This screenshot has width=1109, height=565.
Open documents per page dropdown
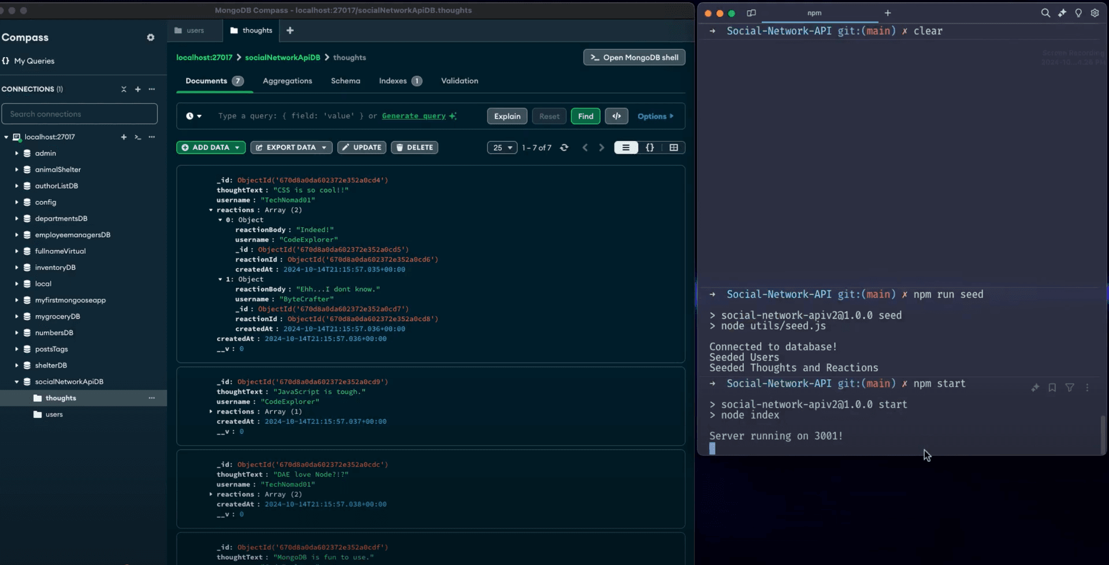pos(502,148)
